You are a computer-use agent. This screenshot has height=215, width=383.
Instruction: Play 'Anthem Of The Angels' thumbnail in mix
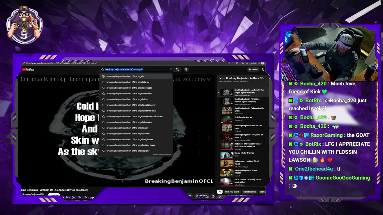tap(227, 92)
